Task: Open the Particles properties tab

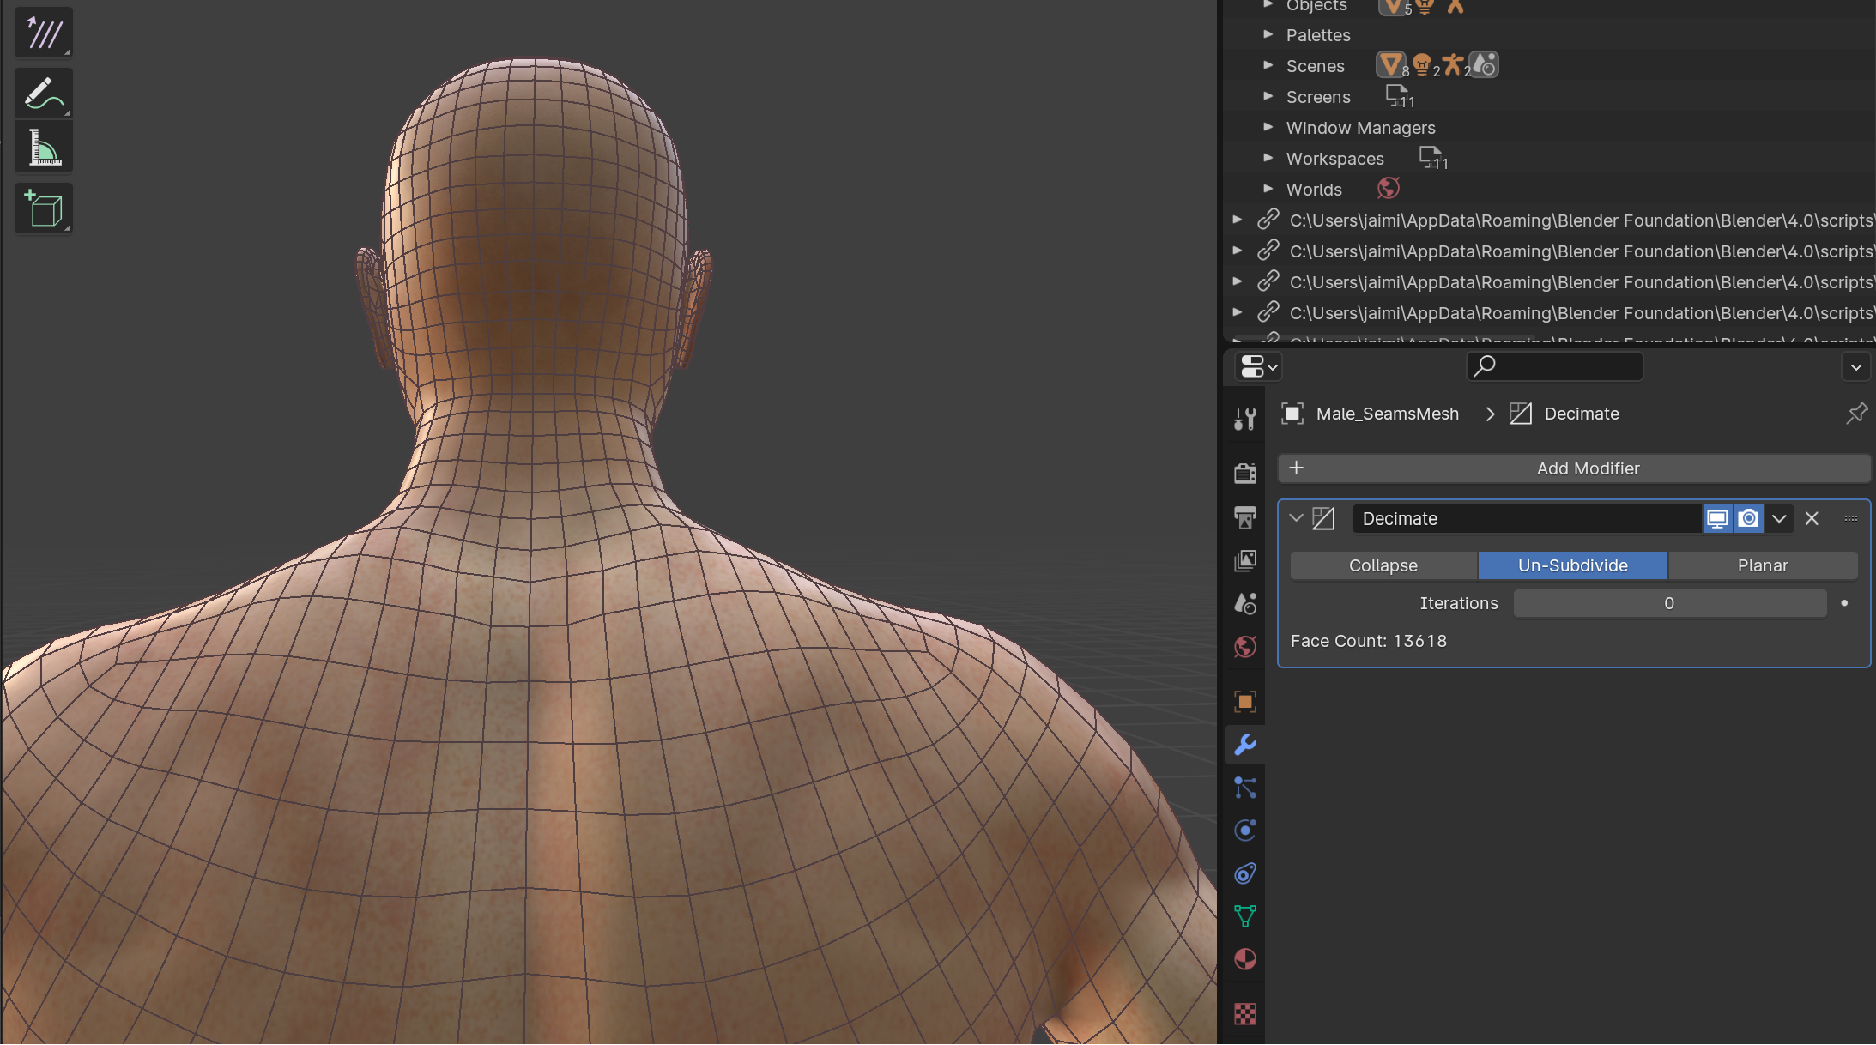Action: click(1245, 788)
